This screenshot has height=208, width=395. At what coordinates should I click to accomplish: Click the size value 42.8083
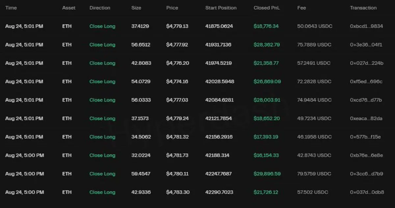pos(141,63)
